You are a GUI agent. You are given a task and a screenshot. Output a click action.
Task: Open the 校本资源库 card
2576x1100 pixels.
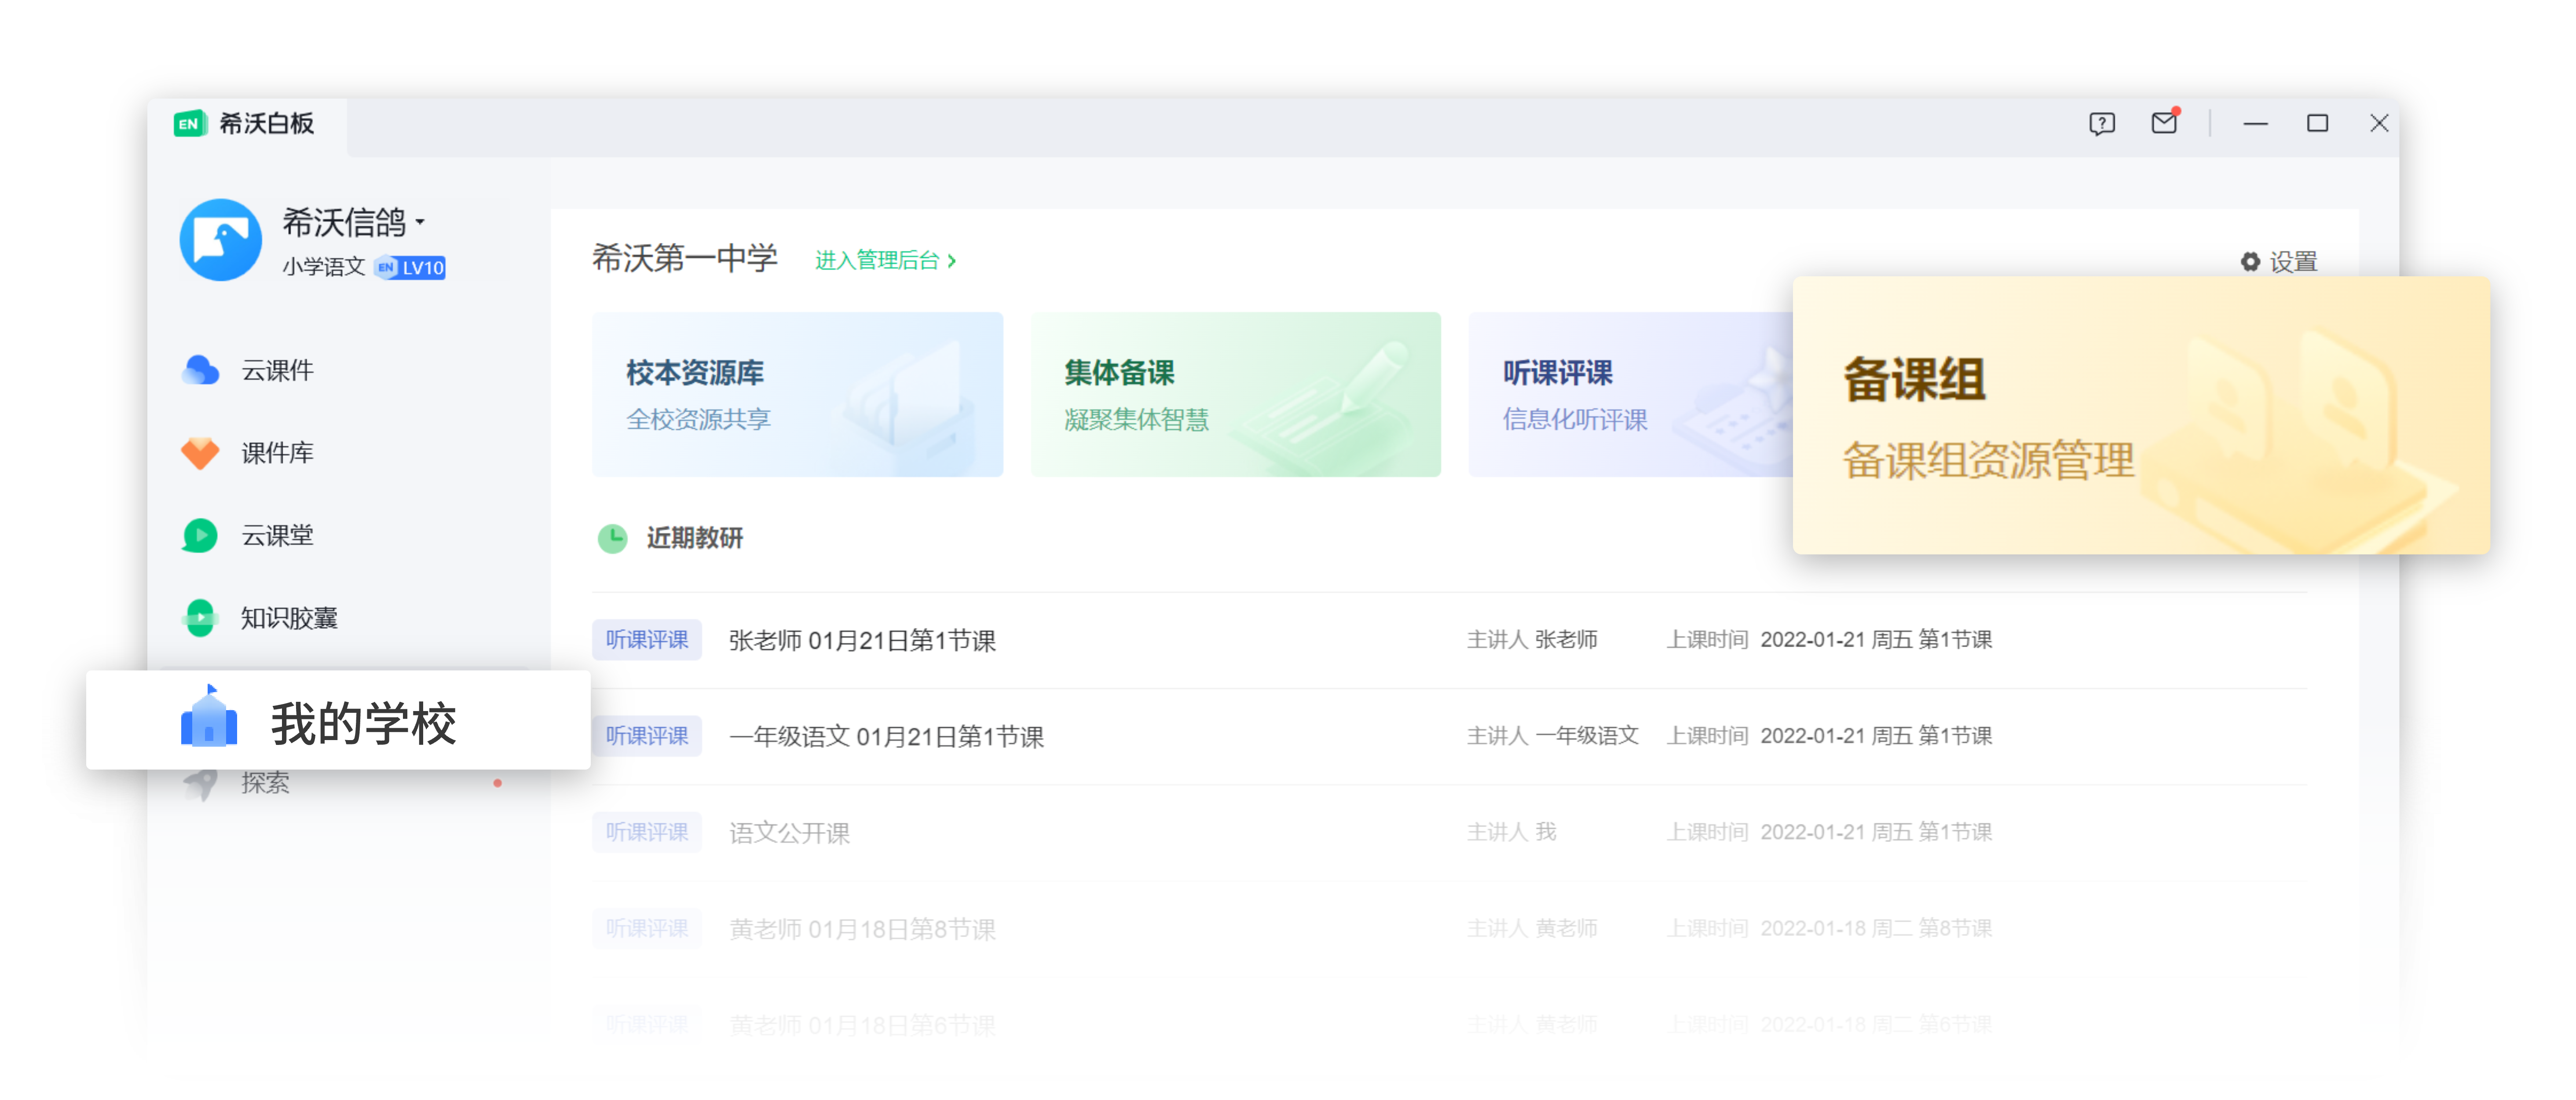click(797, 394)
